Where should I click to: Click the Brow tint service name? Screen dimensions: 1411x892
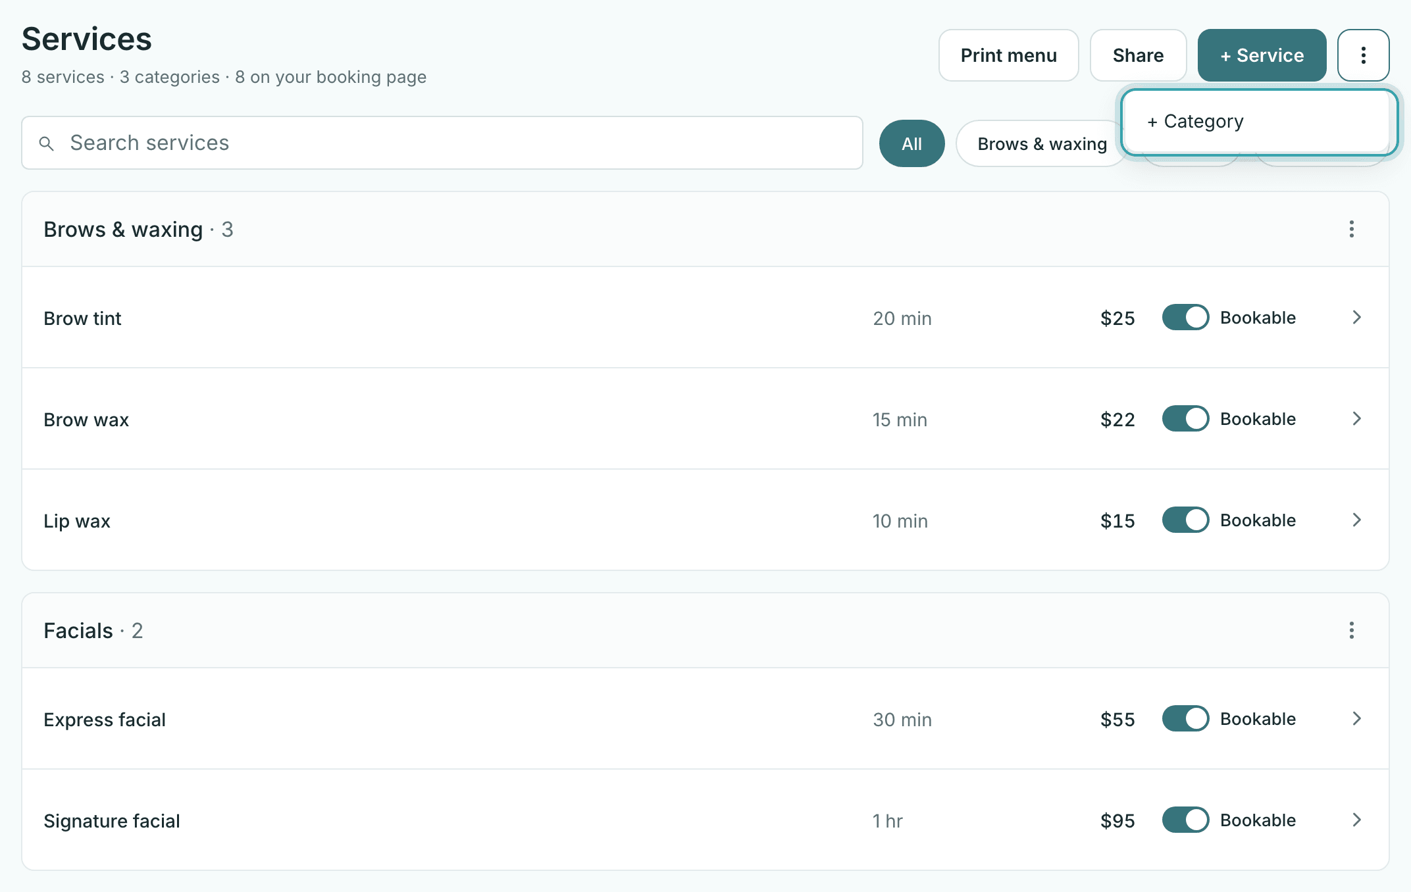click(x=82, y=318)
